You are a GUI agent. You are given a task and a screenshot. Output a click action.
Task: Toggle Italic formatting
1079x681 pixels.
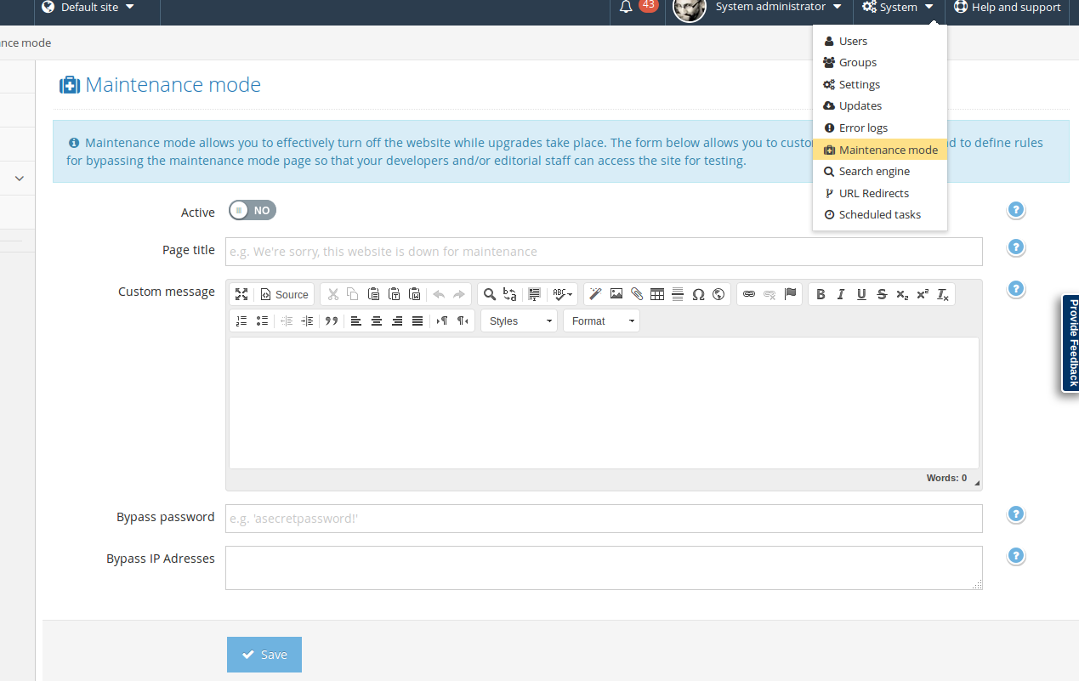click(841, 294)
